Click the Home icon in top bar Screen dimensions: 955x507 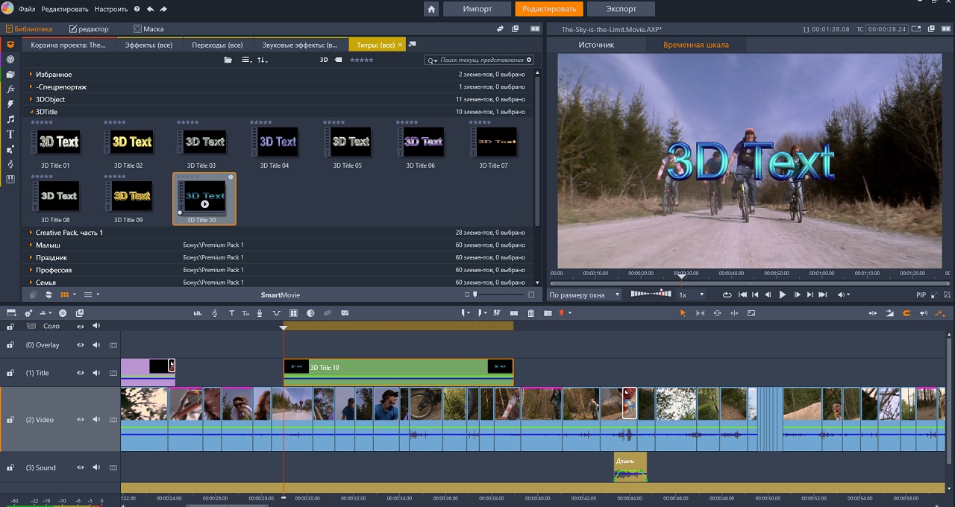coord(431,9)
